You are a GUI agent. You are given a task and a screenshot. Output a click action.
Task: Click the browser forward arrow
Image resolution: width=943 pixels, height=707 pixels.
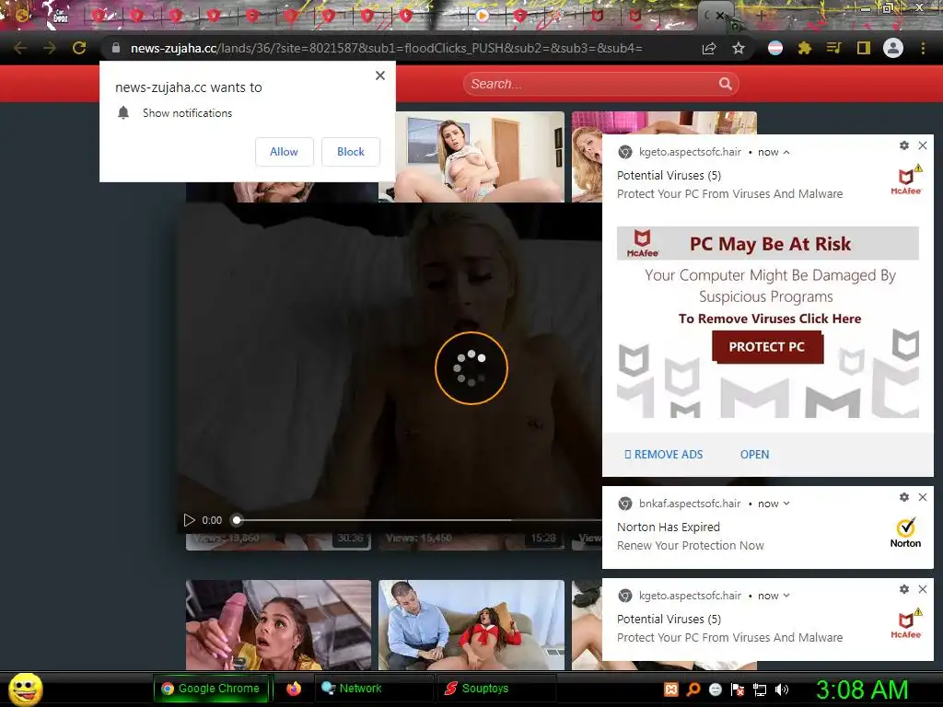tap(50, 48)
